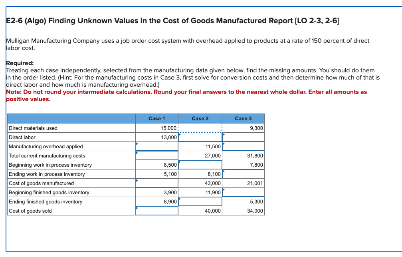
Task: Click Case 2 value 27,000
Action: pyautogui.click(x=213, y=156)
